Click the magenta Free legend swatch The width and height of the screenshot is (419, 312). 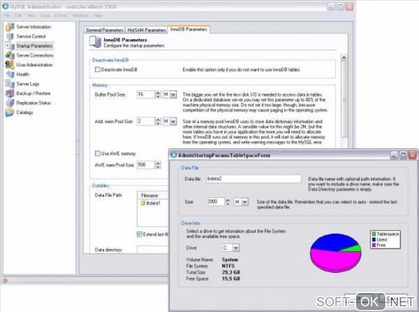pos(374,245)
